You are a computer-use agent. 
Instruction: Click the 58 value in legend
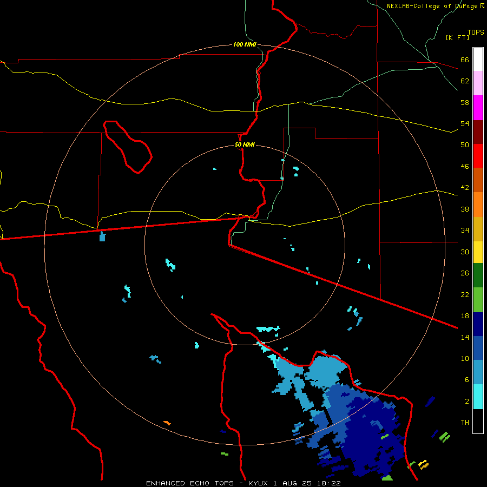pyautogui.click(x=465, y=102)
